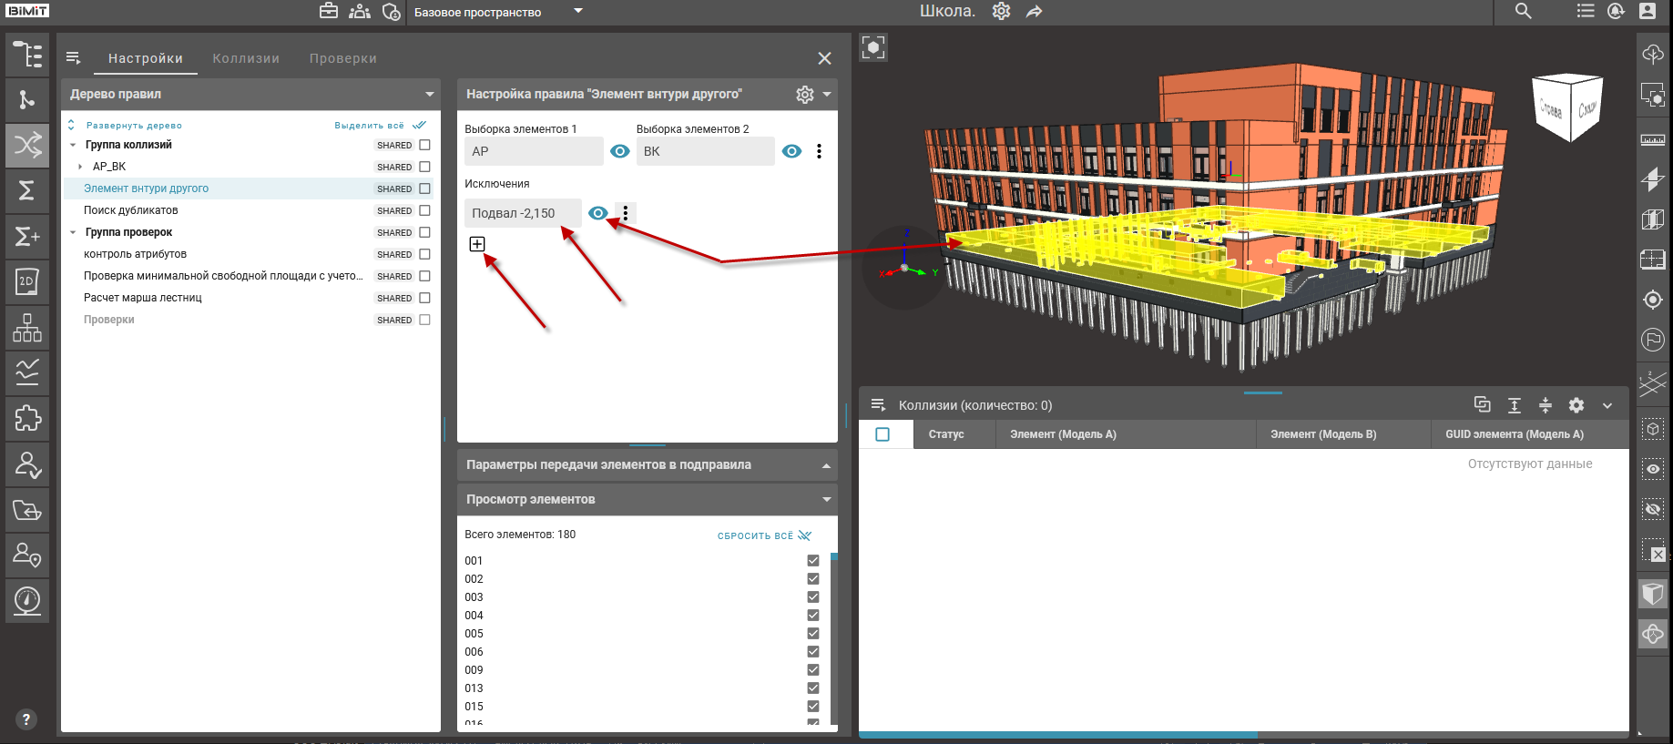
Task: Open rule settings gear icon
Action: click(x=804, y=95)
